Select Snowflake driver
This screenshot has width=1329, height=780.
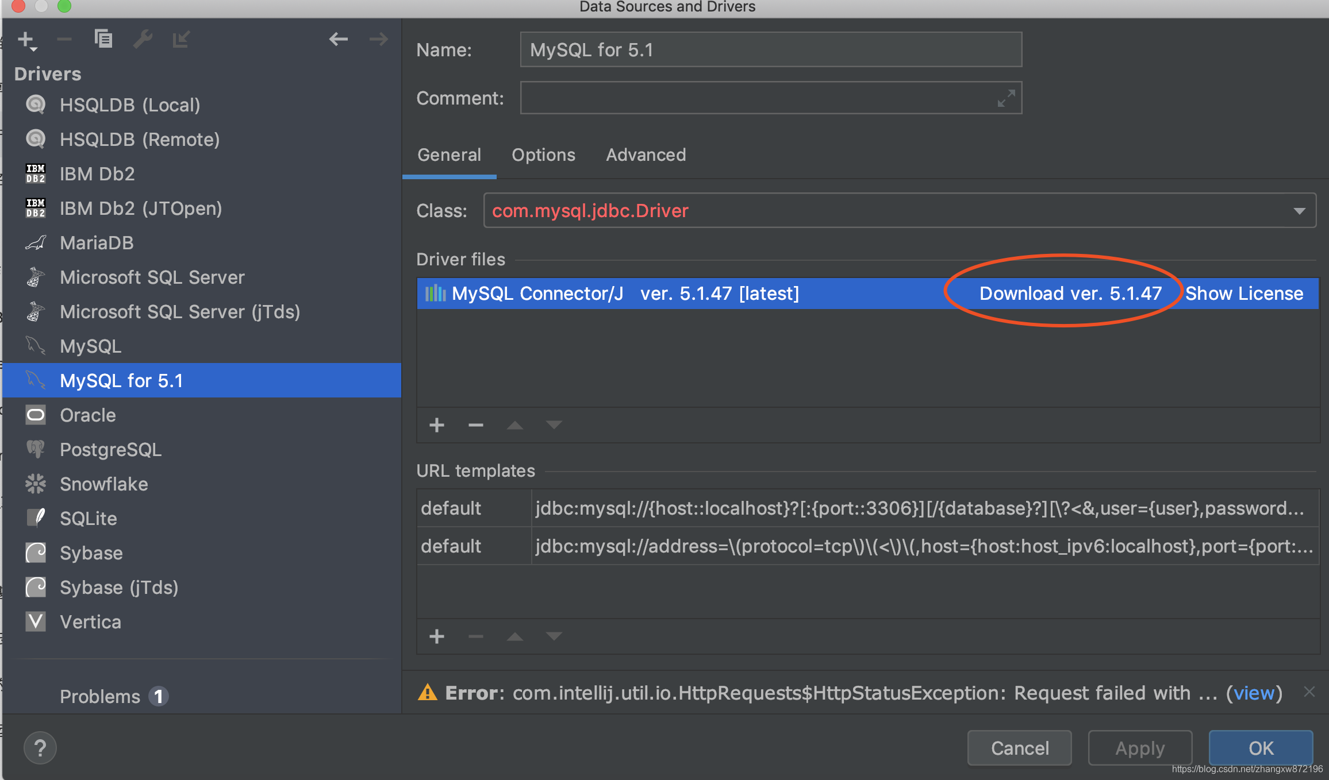click(201, 484)
